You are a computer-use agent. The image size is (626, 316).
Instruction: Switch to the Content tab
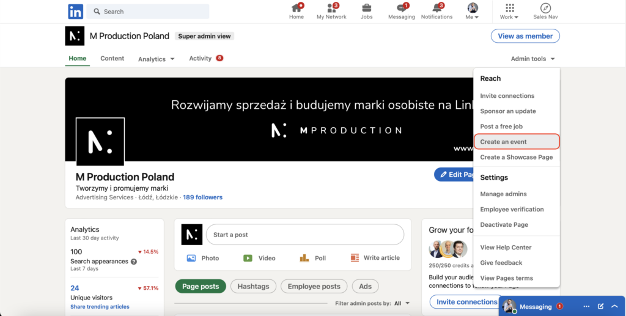(112, 59)
